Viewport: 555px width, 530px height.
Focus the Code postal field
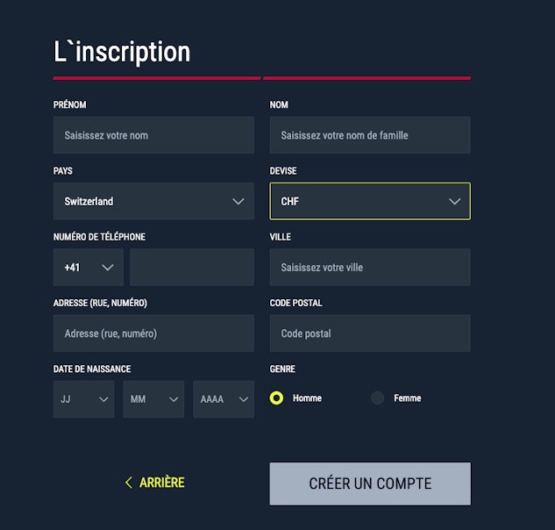[369, 333]
